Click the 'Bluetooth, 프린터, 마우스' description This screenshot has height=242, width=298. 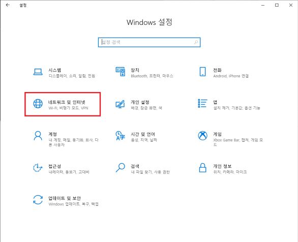click(x=152, y=76)
